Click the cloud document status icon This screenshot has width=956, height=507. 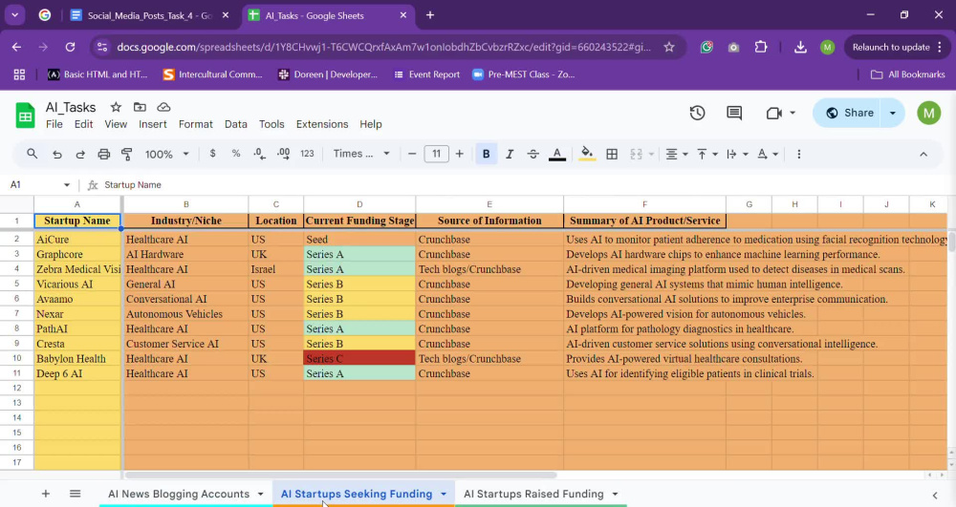click(163, 107)
